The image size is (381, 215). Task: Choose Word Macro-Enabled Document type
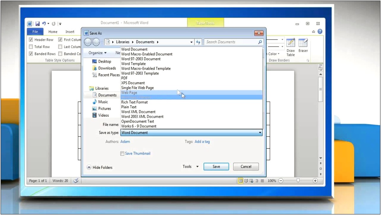pyautogui.click(x=191, y=54)
